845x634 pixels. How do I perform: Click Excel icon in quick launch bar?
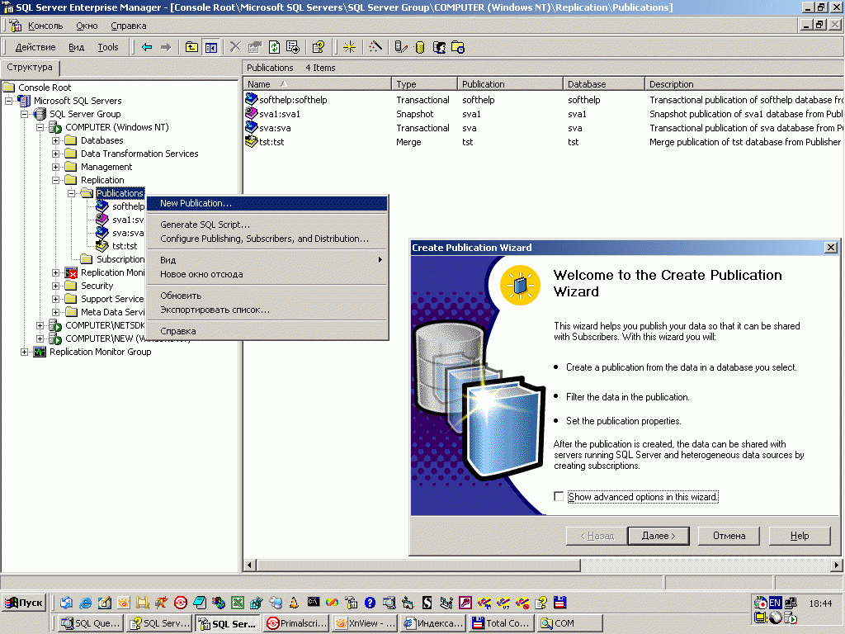pos(238,603)
